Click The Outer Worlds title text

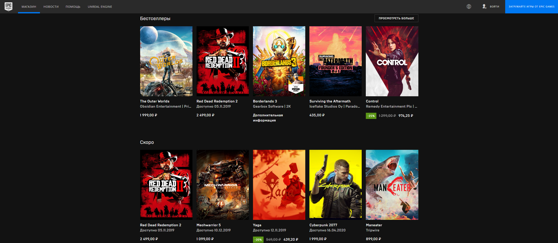pyautogui.click(x=155, y=101)
